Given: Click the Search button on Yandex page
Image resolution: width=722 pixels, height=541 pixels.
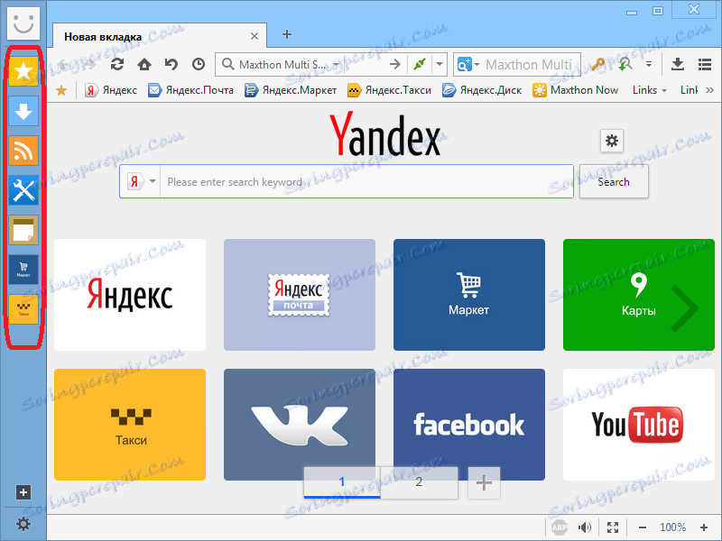Looking at the screenshot, I should coord(614,181).
